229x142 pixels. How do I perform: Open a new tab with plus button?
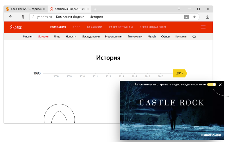click(x=95, y=9)
